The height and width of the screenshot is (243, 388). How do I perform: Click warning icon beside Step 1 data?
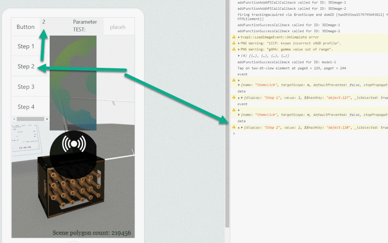point(234,98)
